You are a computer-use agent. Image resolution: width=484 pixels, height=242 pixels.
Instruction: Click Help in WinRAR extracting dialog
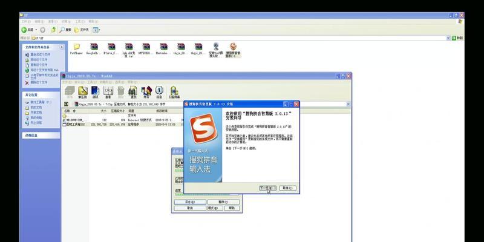point(232,208)
